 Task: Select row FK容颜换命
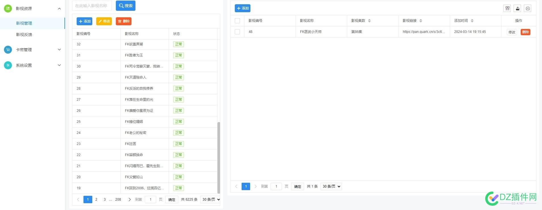(x=145, y=155)
